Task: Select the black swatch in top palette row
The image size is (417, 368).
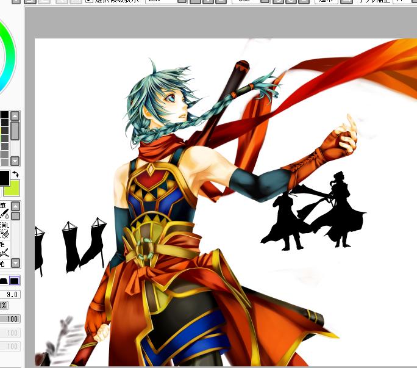Action: pos(4,115)
